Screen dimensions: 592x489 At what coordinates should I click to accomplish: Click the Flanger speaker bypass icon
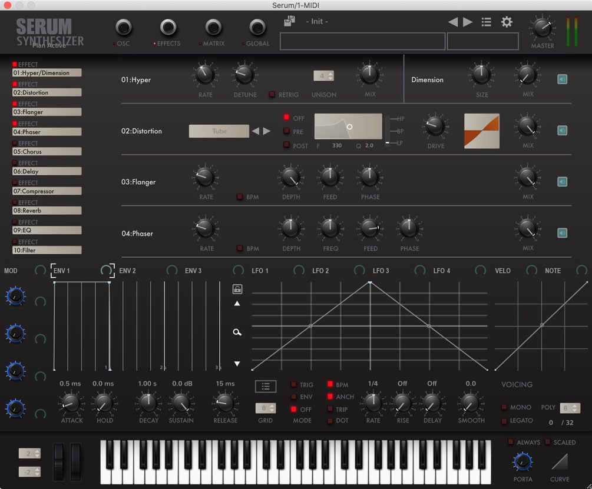click(562, 182)
